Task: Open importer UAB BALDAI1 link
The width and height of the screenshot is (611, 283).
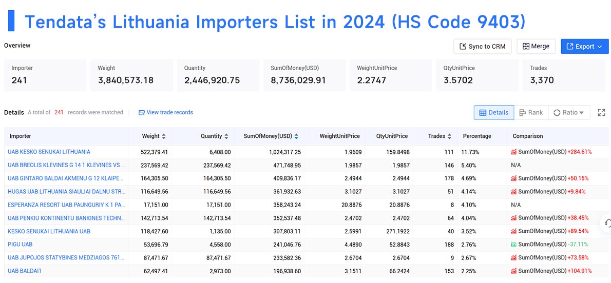Action: coord(24,271)
